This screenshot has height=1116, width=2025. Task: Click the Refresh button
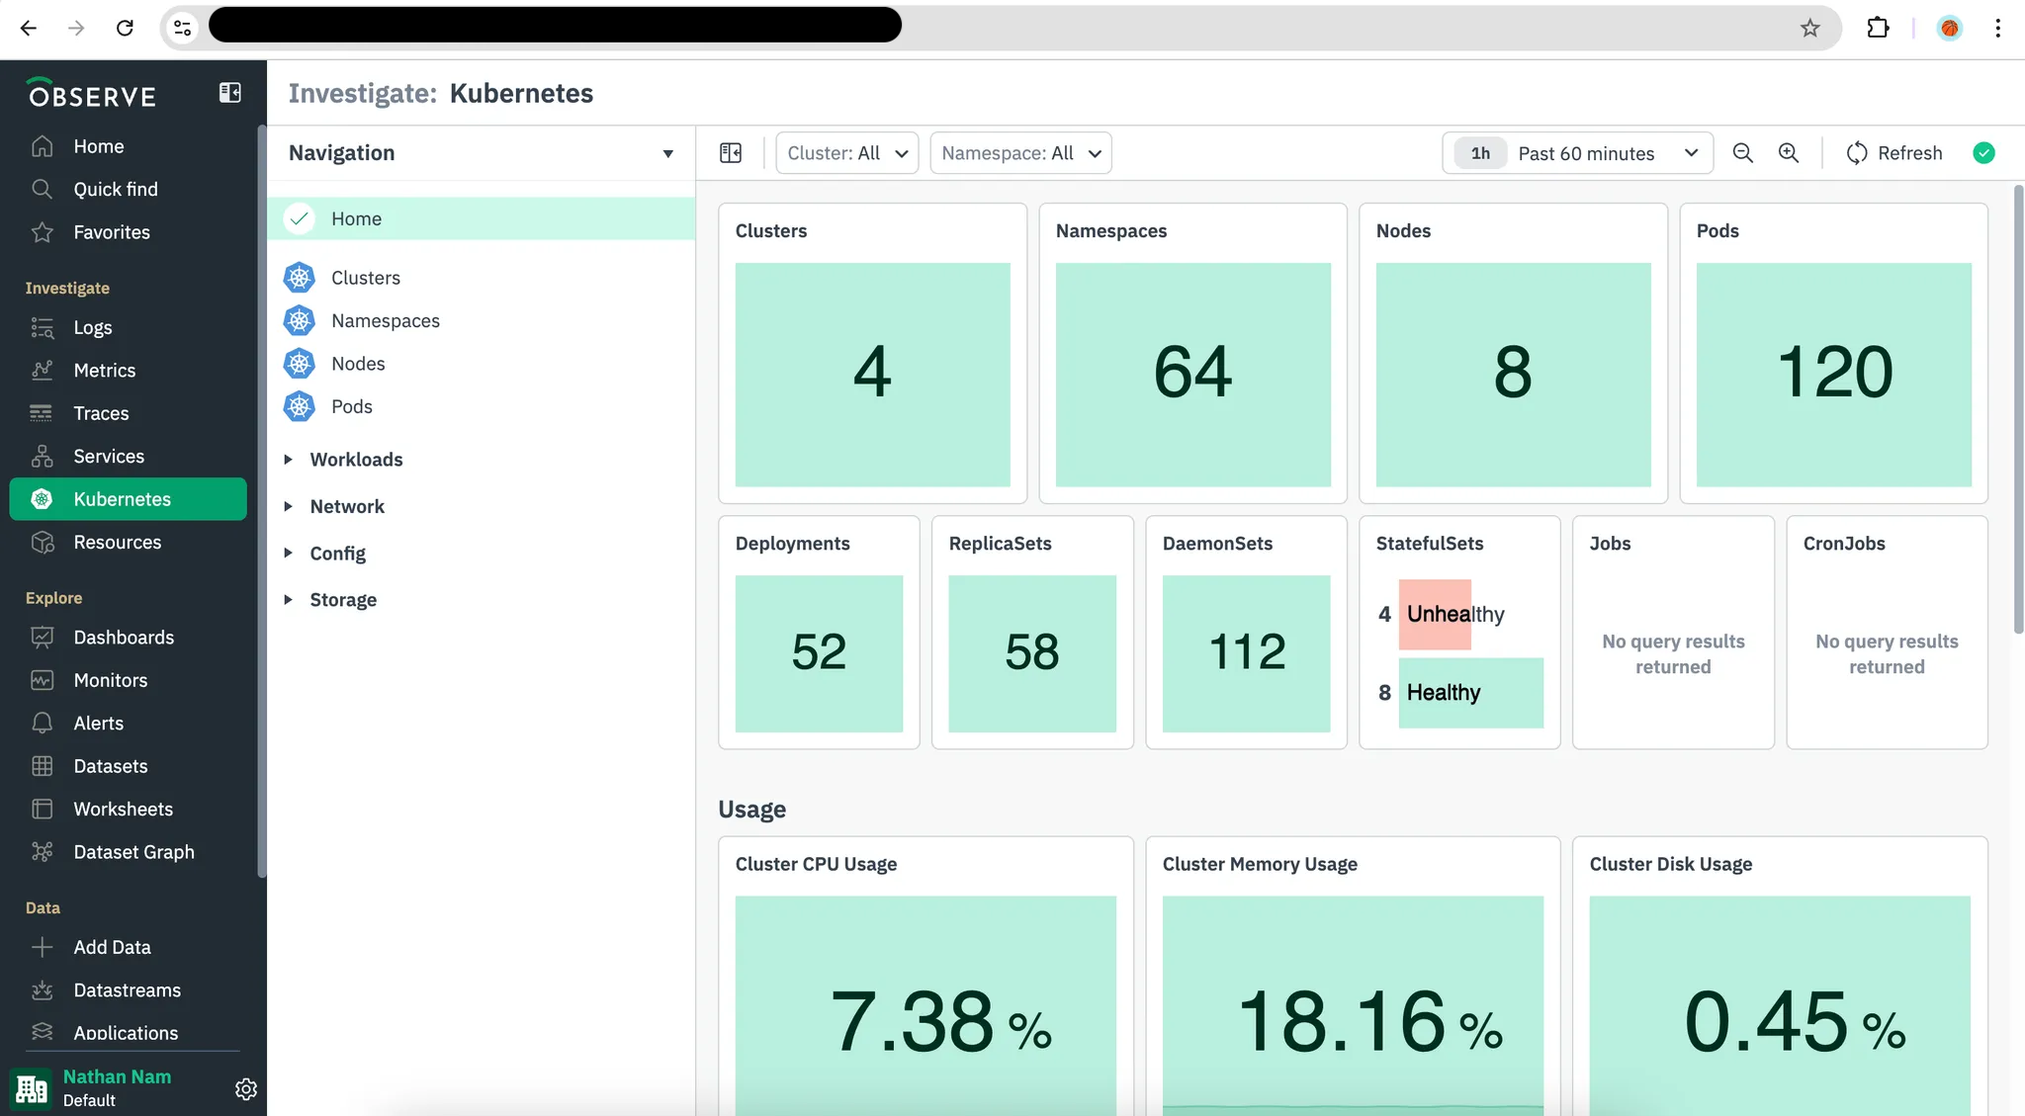(1894, 153)
